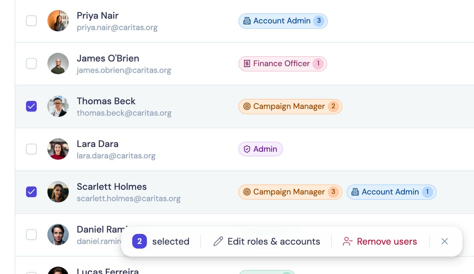
Task: Deselect Scarlett Holmes checkbox
Action: tap(31, 192)
